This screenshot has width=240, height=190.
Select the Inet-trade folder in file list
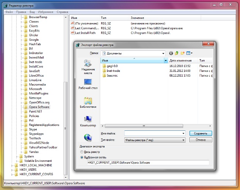pyautogui.click(x=113, y=71)
